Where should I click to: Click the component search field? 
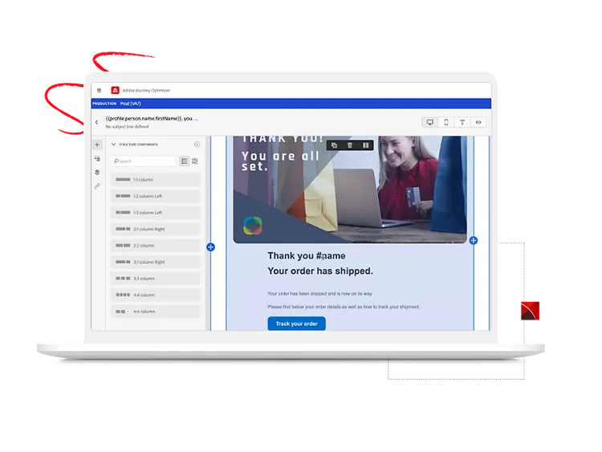(144, 161)
